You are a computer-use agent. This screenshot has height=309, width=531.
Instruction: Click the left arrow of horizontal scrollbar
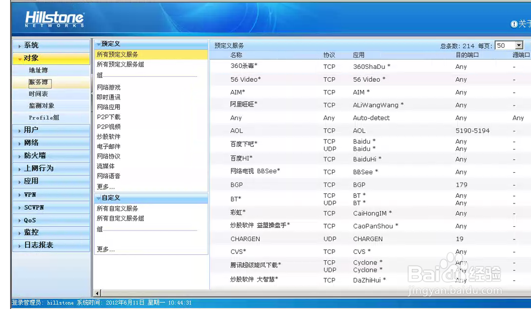[x=98, y=293]
